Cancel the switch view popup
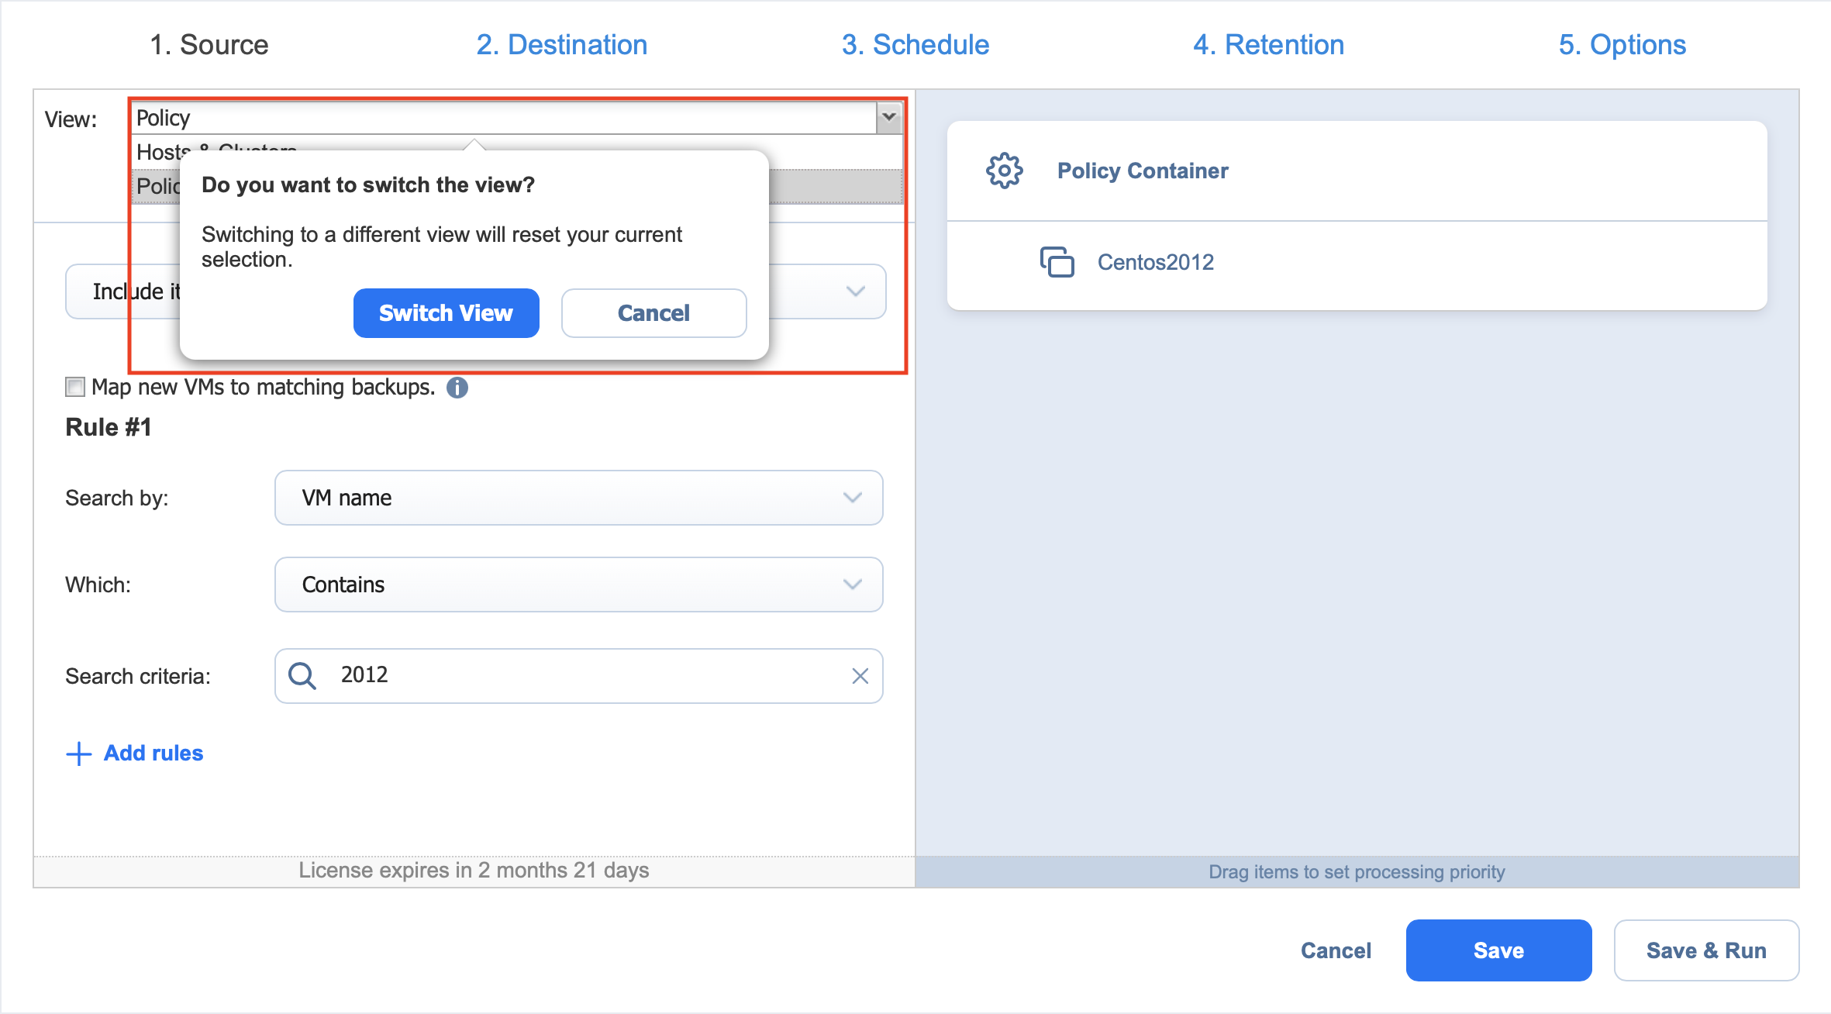Image resolution: width=1831 pixels, height=1014 pixels. [x=653, y=313]
